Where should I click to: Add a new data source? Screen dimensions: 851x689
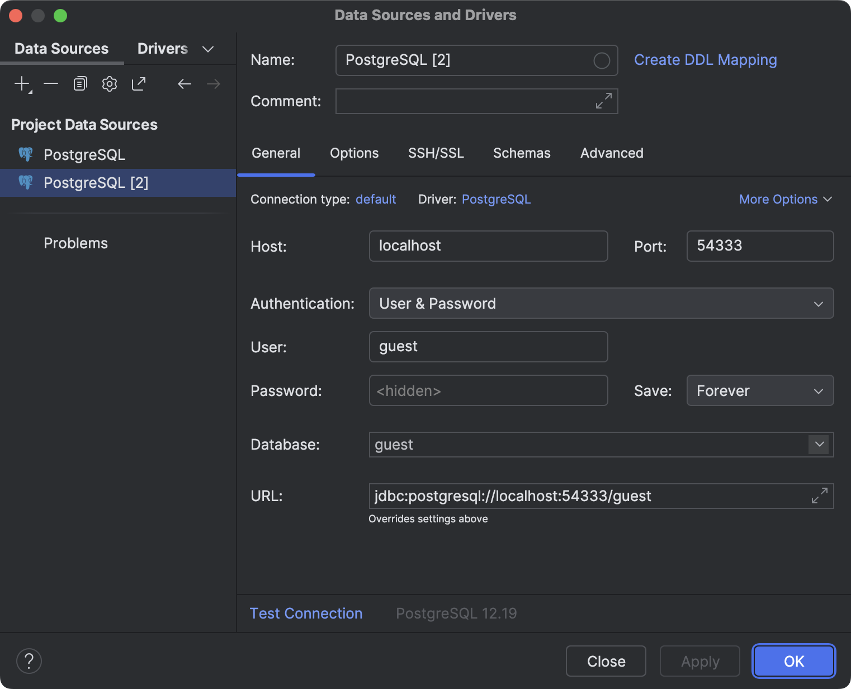pos(21,83)
